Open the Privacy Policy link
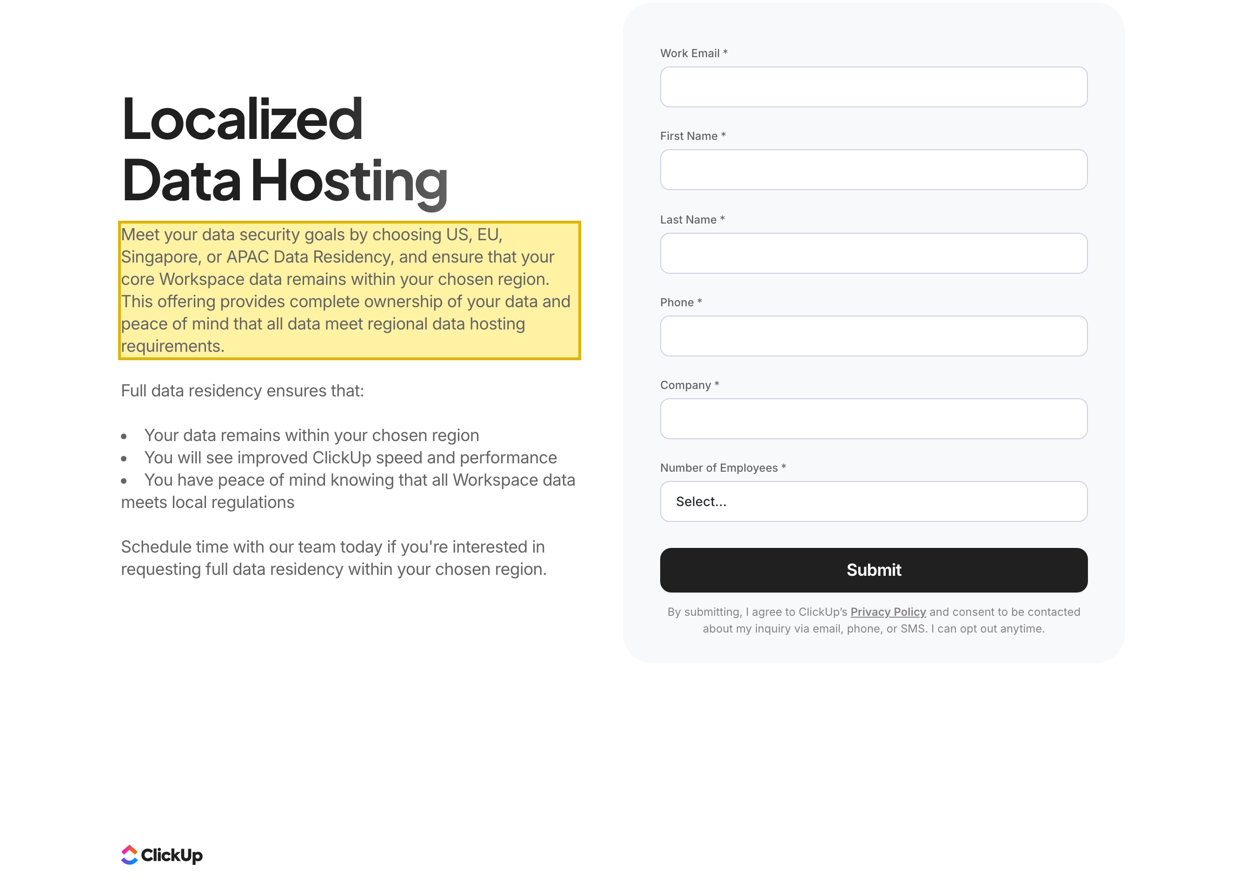This screenshot has width=1246, height=896. click(888, 612)
